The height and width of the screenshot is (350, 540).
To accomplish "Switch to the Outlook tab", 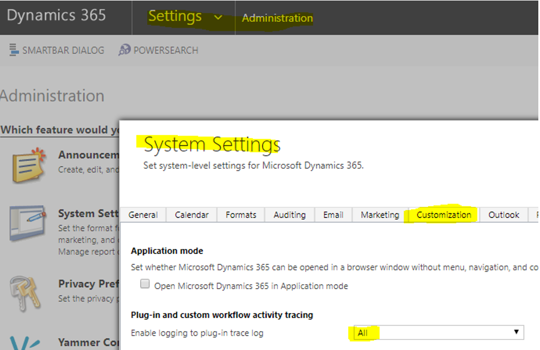I will pyautogui.click(x=504, y=215).
